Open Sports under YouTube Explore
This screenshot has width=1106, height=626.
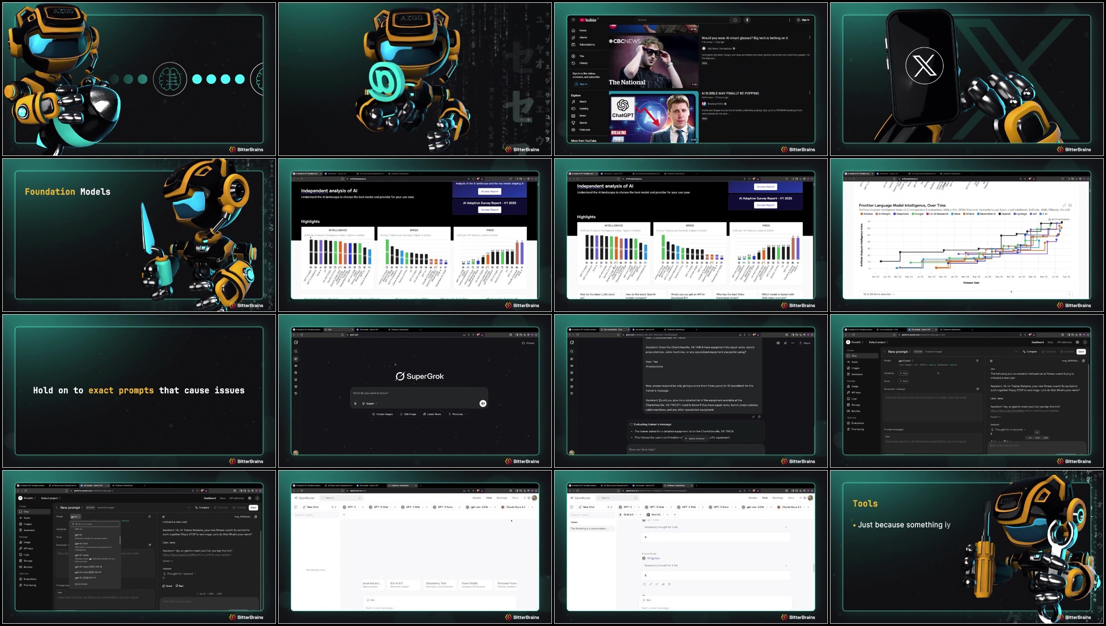[x=580, y=123]
